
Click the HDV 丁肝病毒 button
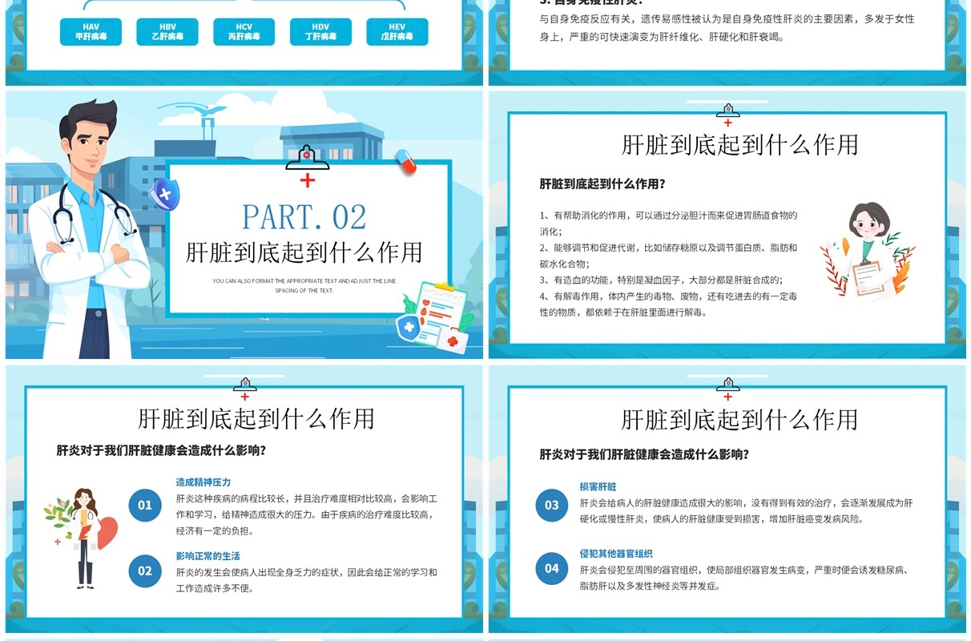pyautogui.click(x=321, y=32)
